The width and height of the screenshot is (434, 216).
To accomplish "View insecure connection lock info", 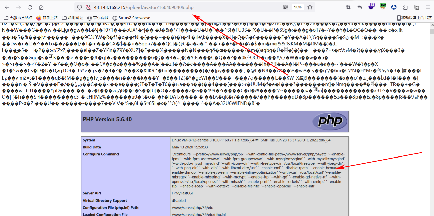I will [88, 7].
